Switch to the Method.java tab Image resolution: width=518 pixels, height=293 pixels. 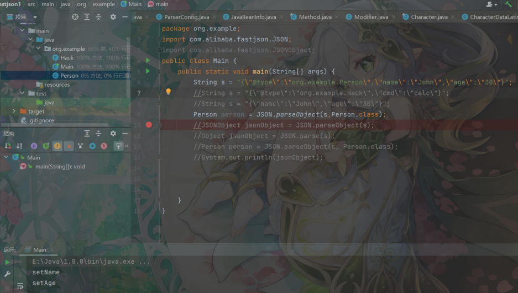pyautogui.click(x=315, y=17)
